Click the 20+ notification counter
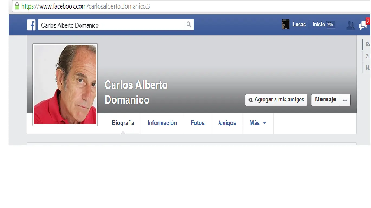This screenshot has width=371, height=208. [331, 25]
